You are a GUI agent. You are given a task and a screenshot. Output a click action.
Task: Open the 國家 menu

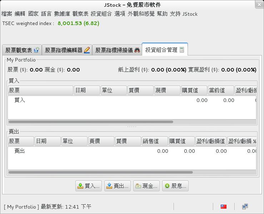33,14
